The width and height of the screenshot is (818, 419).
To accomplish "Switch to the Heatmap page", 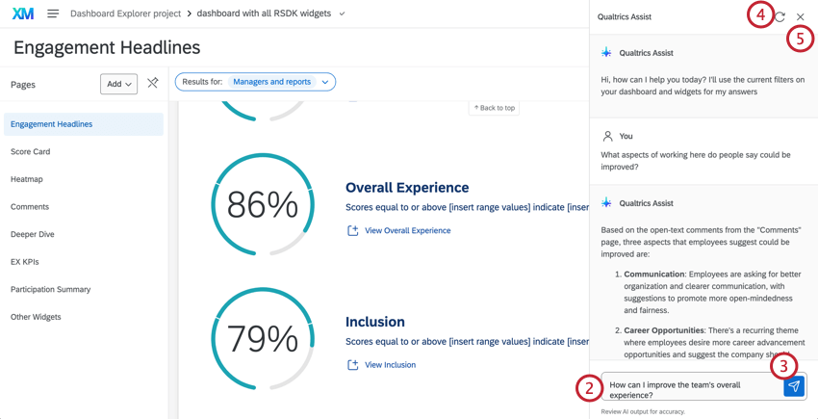I will coord(27,179).
